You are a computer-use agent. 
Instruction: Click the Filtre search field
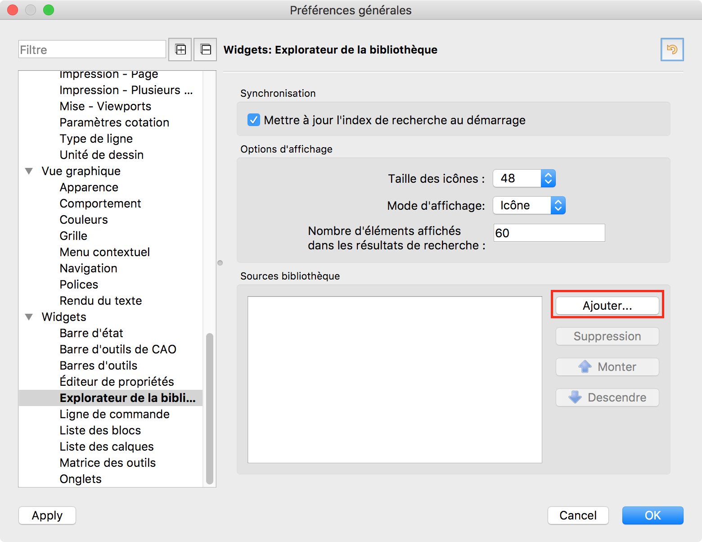[x=92, y=50]
